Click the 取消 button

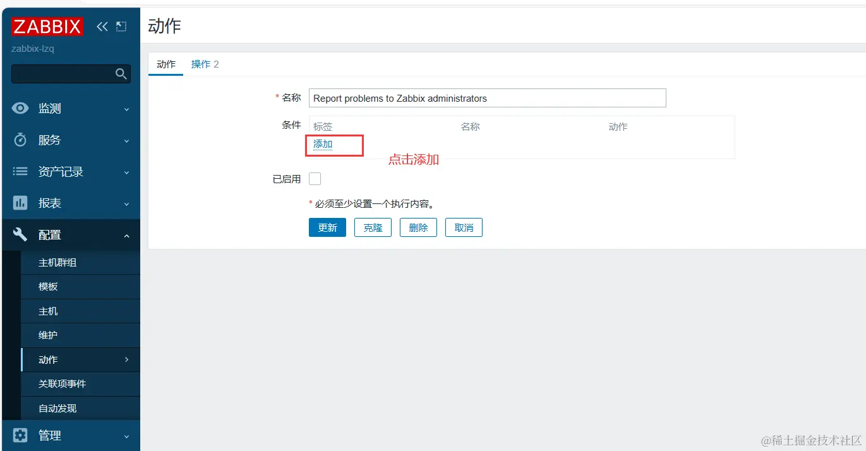pos(464,227)
